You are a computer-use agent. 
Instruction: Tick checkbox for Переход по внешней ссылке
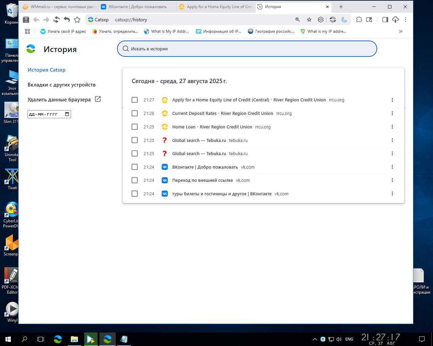point(135,180)
